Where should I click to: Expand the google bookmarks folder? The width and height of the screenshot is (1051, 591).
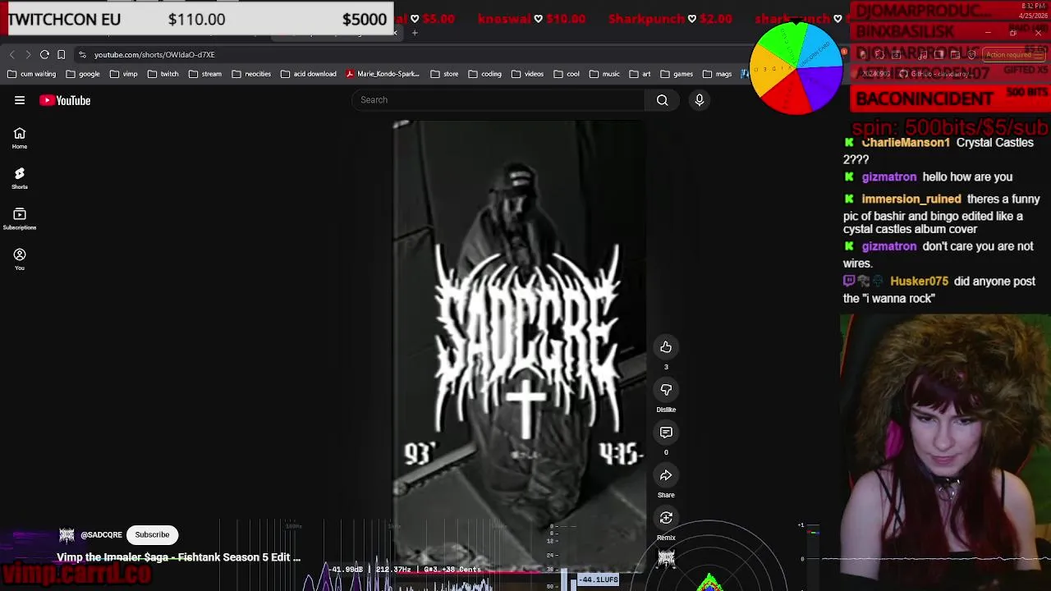pyautogui.click(x=83, y=74)
